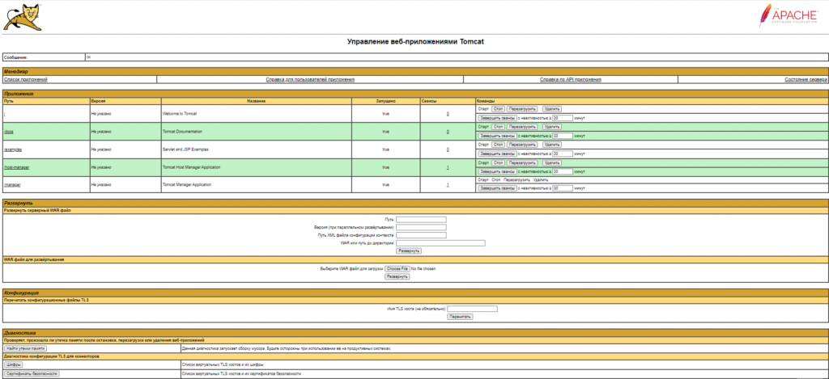Select the "Servlet and JSP Examples" name cell
The image size is (829, 379).
[x=257, y=149]
